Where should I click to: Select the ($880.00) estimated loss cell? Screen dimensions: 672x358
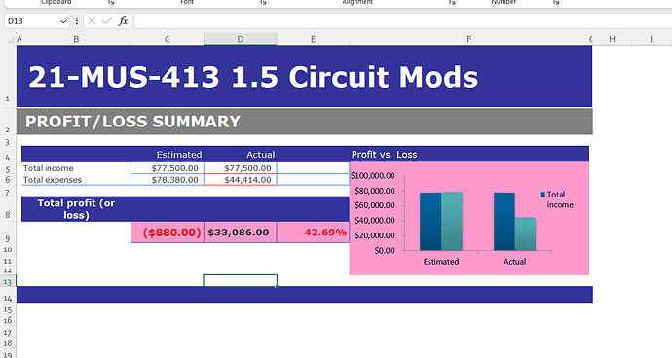coord(168,233)
